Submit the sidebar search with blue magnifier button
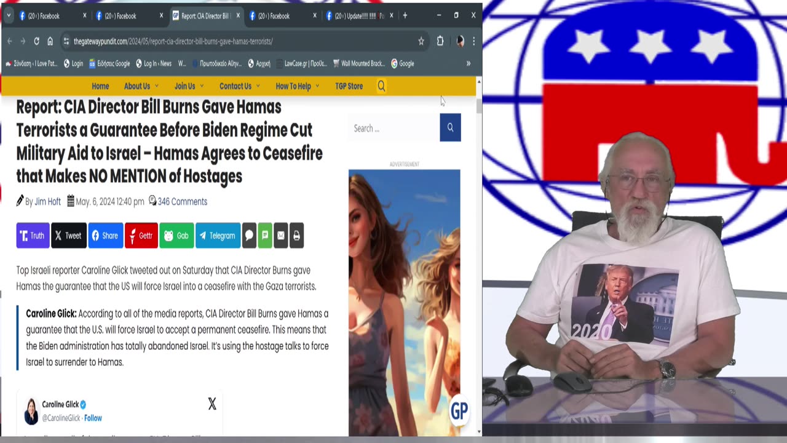The image size is (787, 443). coord(450,127)
